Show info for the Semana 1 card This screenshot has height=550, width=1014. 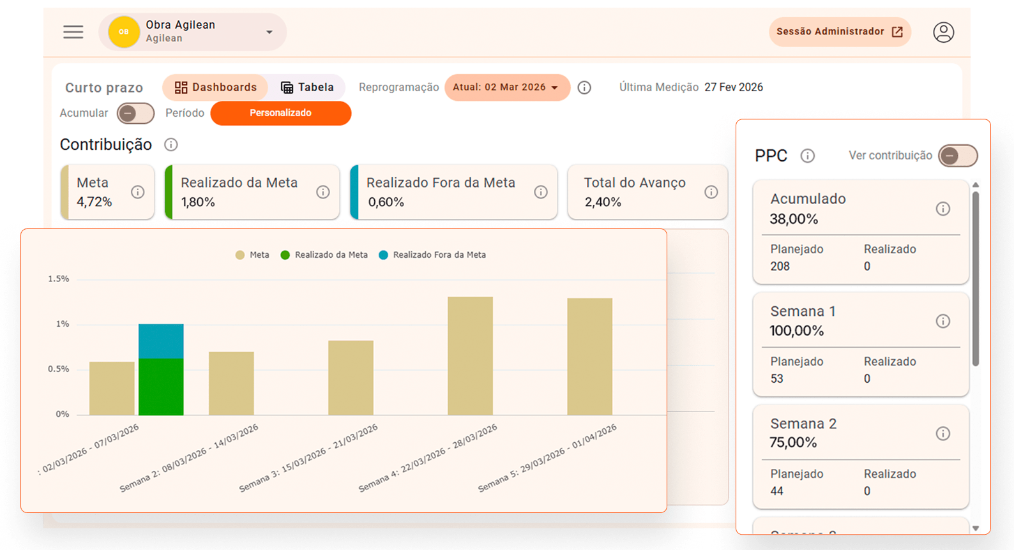[x=943, y=321]
